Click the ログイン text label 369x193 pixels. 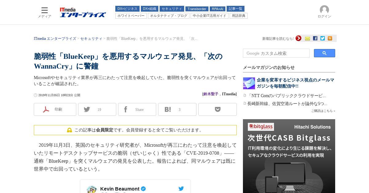pyautogui.click(x=324, y=17)
